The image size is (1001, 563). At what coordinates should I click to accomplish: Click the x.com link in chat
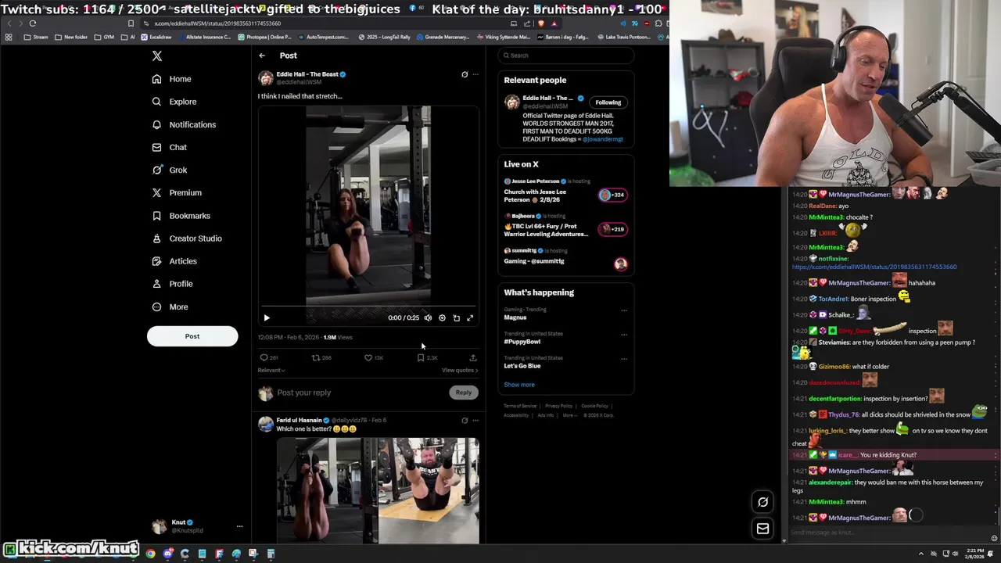pos(874,267)
